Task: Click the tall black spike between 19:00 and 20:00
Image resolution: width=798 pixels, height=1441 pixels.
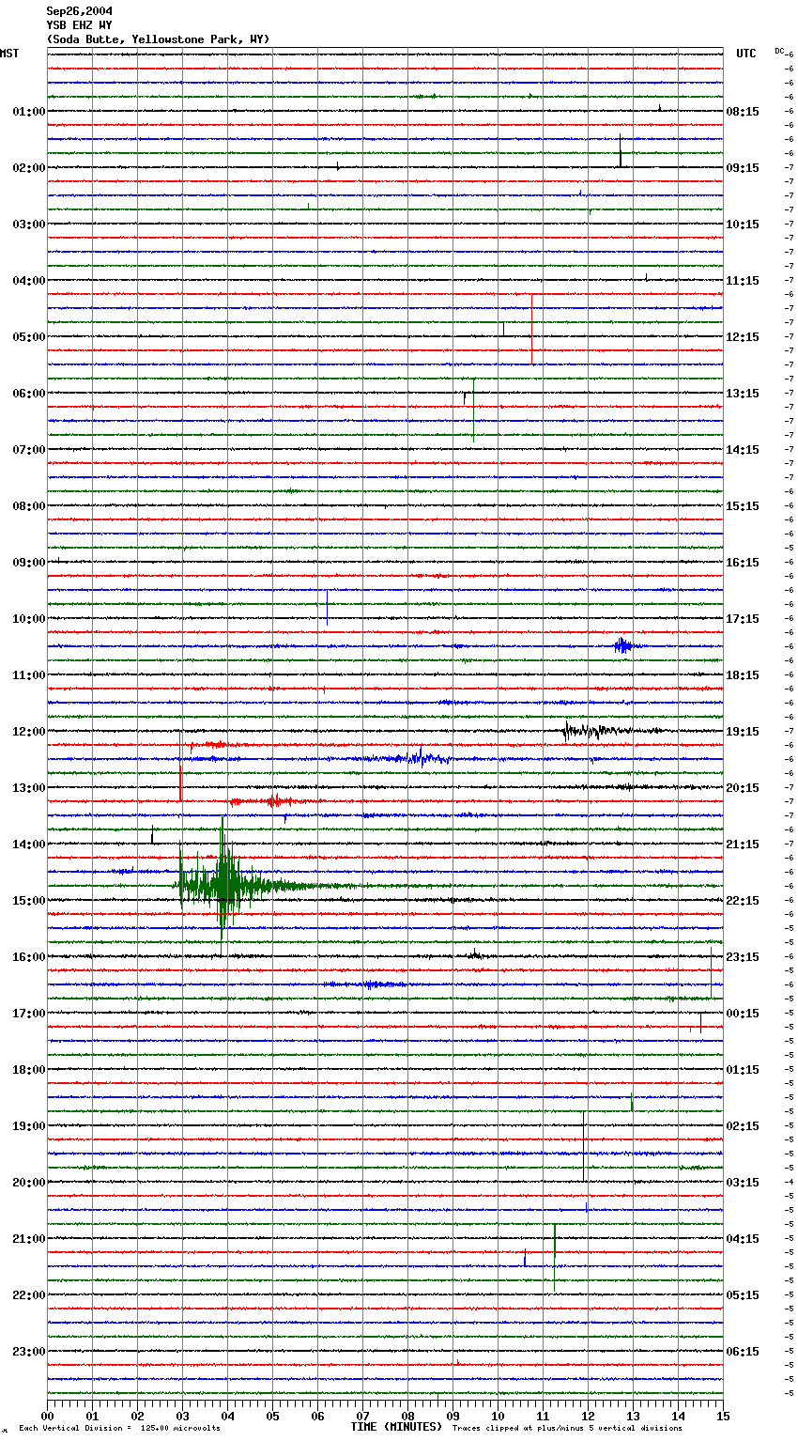Action: pos(584,1146)
